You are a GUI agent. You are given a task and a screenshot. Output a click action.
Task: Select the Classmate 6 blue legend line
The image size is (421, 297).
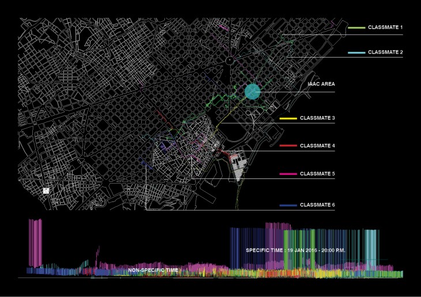(288, 205)
